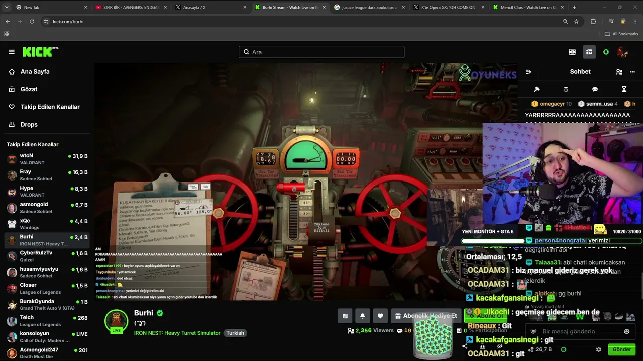Image resolution: width=643 pixels, height=361 pixels.
Task: Open the wtcN channel in followed list
Action: pyautogui.click(x=47, y=159)
